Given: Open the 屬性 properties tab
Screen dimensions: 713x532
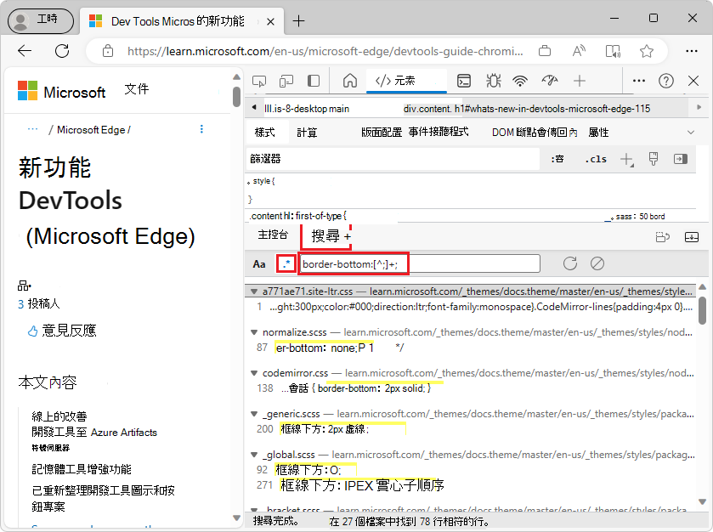Looking at the screenshot, I should click(598, 133).
